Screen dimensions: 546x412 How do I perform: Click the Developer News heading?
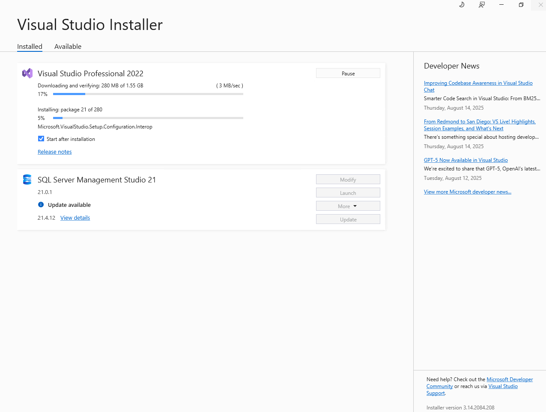(452, 66)
